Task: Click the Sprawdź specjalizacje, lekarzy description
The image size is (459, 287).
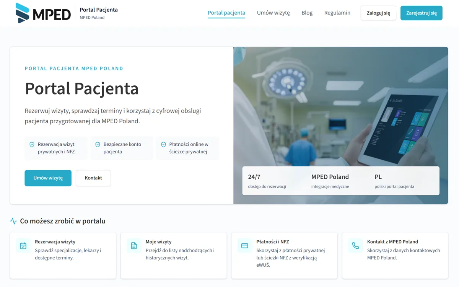Action: point(68,254)
